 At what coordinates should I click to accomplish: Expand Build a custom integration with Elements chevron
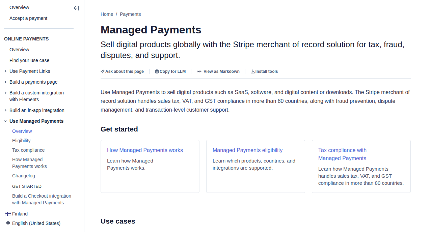[x=5, y=93]
